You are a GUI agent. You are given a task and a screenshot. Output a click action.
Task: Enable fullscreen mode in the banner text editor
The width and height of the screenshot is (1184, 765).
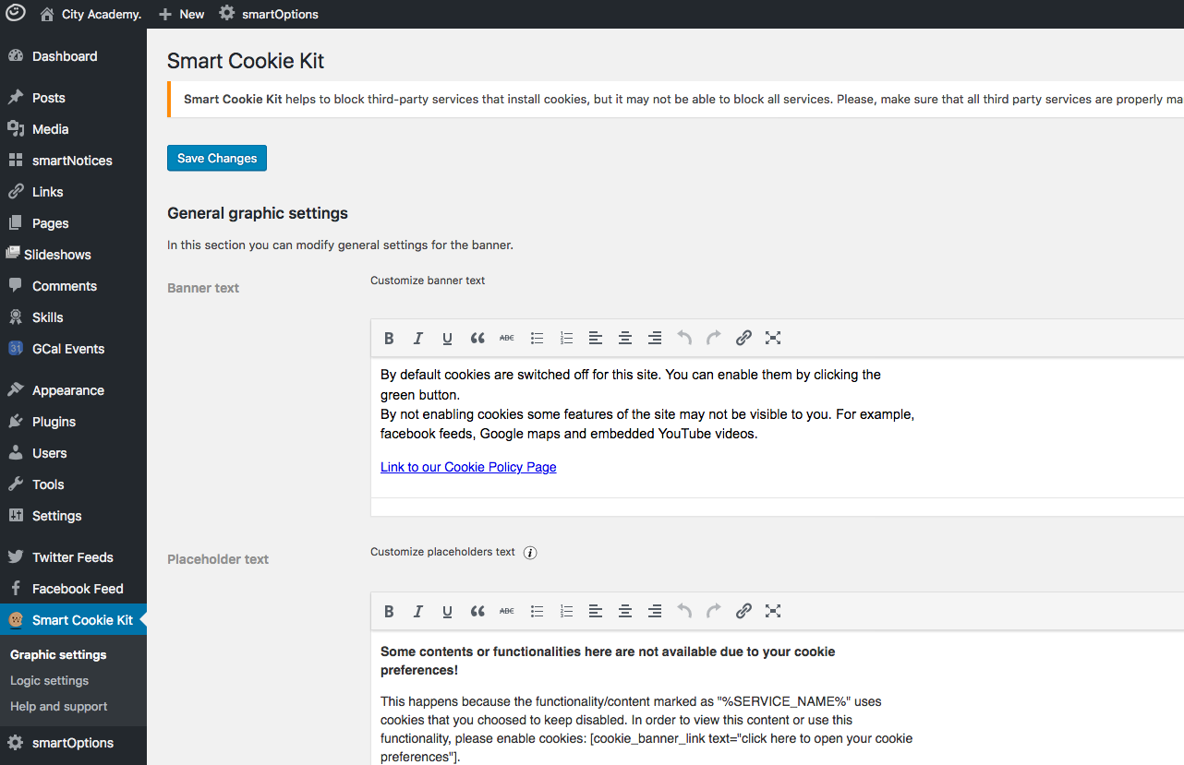[773, 339]
